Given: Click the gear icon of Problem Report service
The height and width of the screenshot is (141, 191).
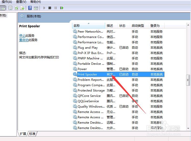Looking at the screenshot, I should 75,80.
